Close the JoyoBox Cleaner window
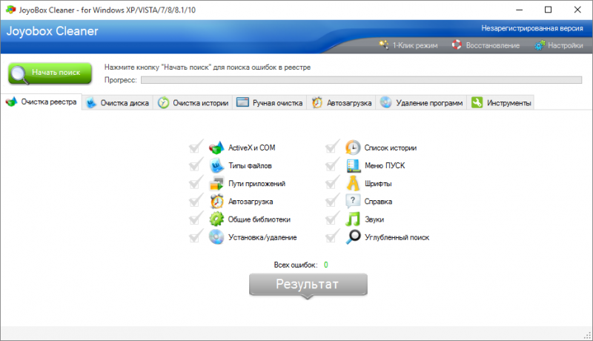Screen dimensions: 593x341 click(577, 10)
